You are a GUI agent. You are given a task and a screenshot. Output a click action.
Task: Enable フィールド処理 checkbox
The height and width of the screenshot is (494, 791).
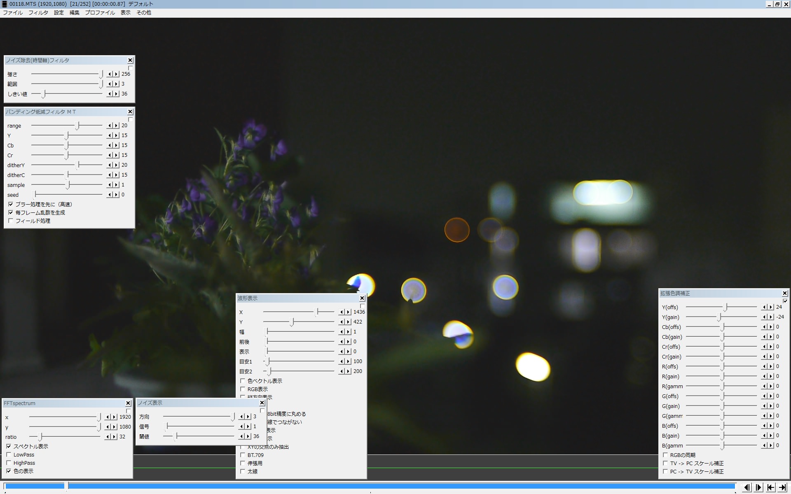click(11, 221)
